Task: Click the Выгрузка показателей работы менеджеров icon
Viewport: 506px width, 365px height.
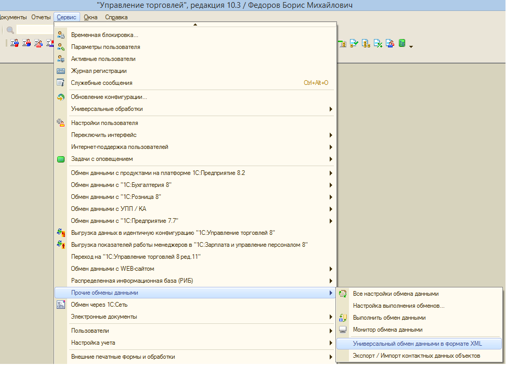Action: pos(61,245)
